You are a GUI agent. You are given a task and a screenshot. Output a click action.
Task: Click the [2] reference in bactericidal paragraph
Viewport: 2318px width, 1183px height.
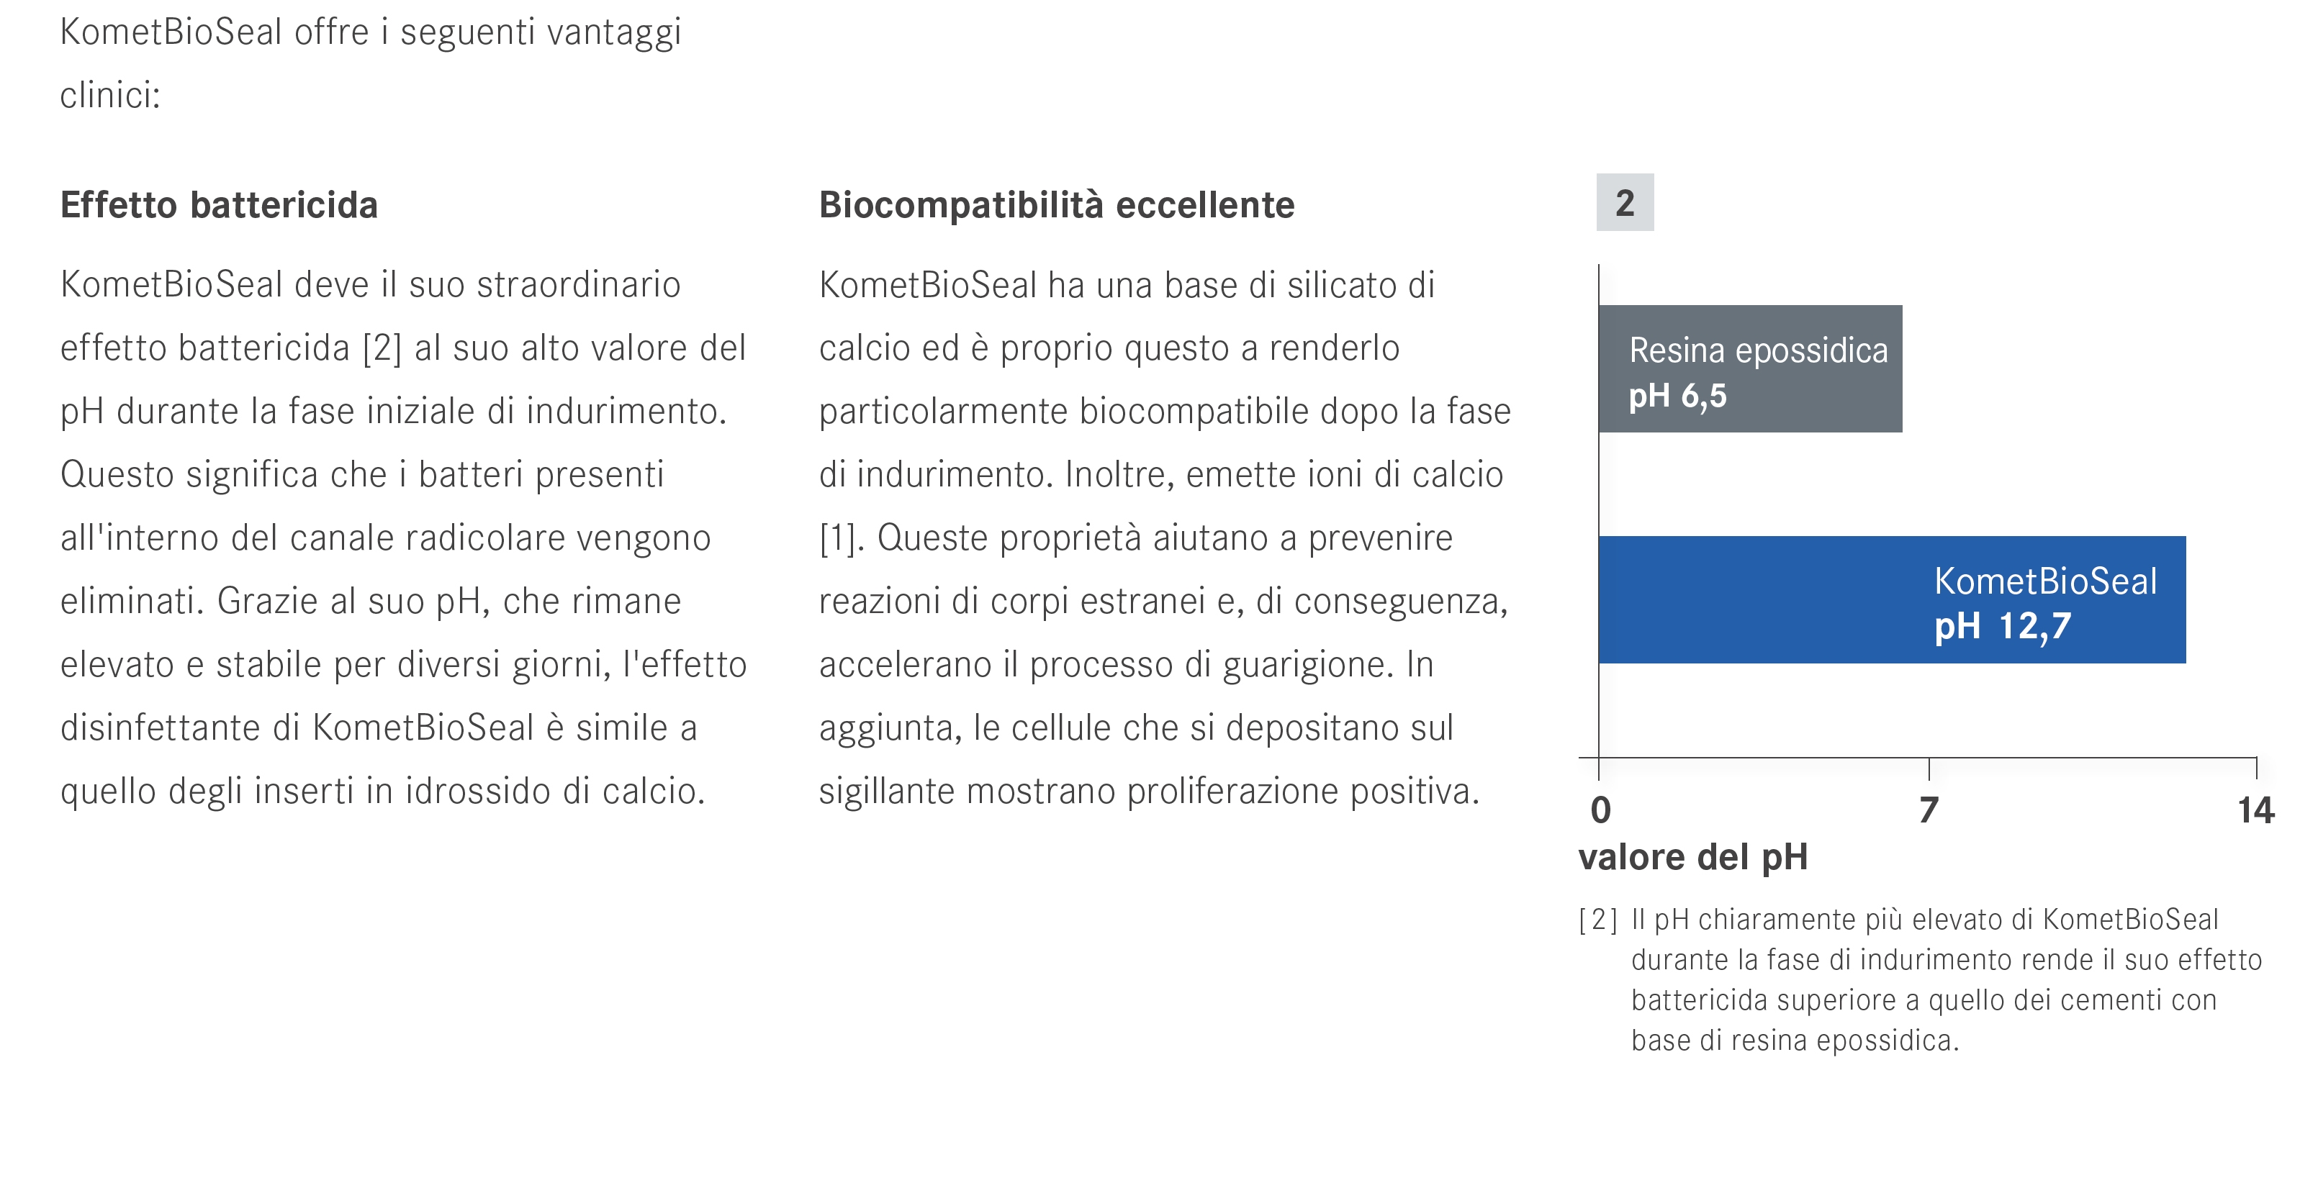coord(382,348)
